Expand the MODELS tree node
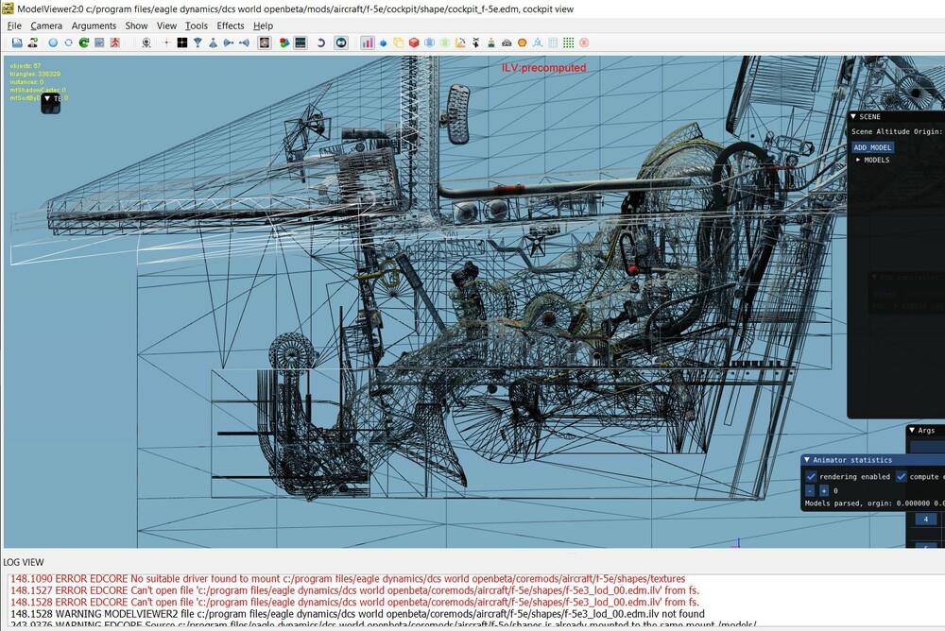This screenshot has height=631, width=945. [x=858, y=161]
